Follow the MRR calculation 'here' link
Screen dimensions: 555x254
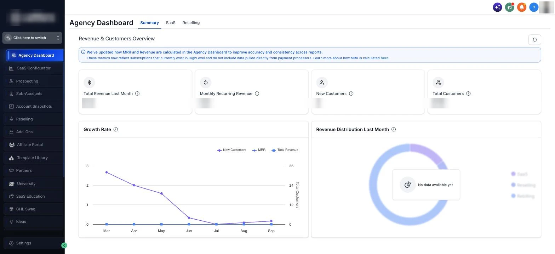[384, 58]
